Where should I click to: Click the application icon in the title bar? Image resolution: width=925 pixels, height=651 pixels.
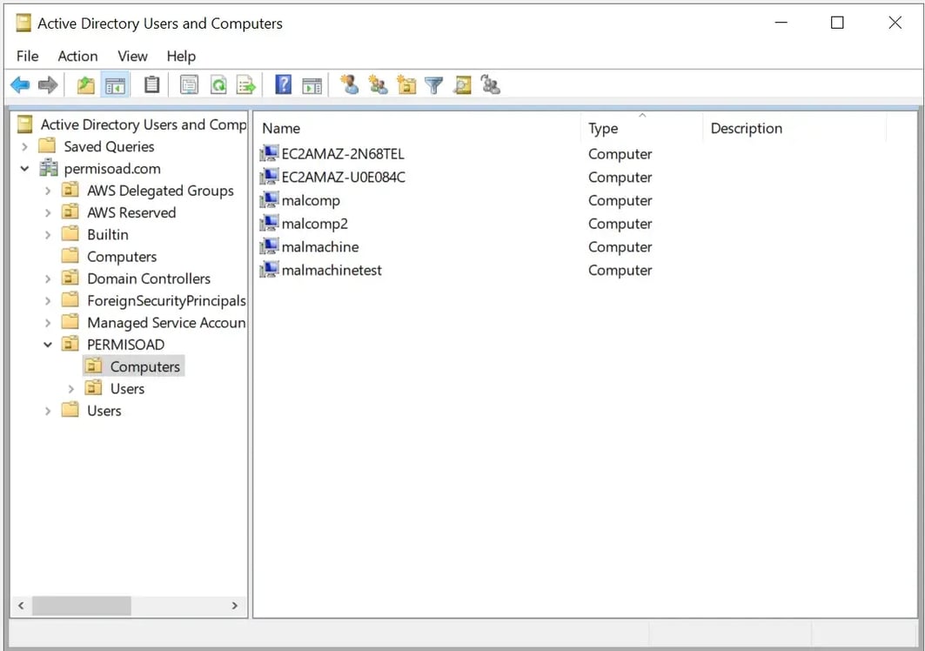23,23
